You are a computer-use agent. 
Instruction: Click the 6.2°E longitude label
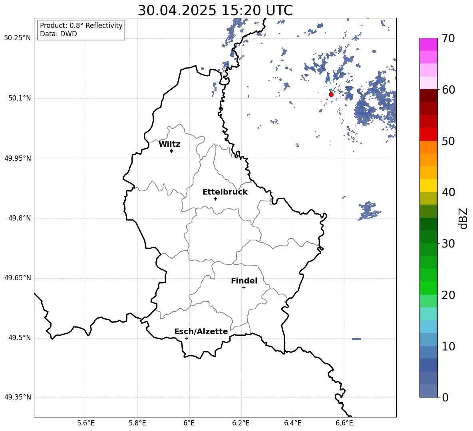[241, 423]
